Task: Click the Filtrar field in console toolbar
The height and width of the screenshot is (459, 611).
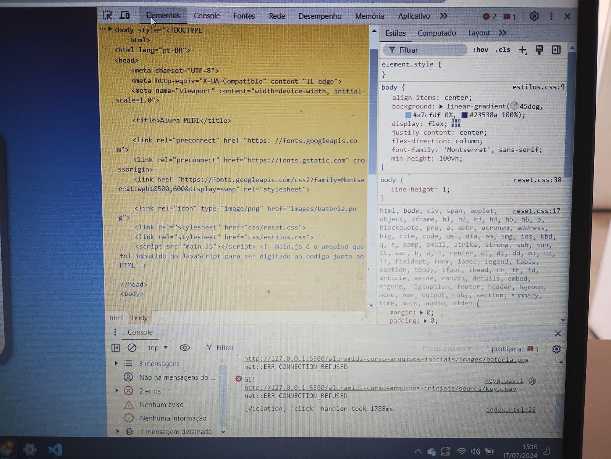Action: click(225, 348)
